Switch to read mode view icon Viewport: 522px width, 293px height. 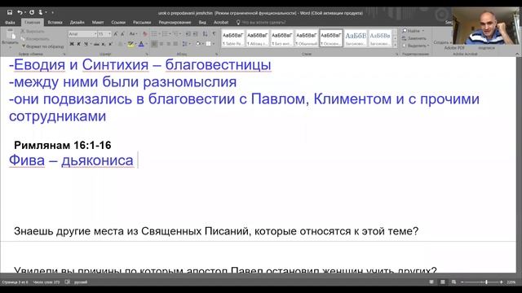[431, 282]
